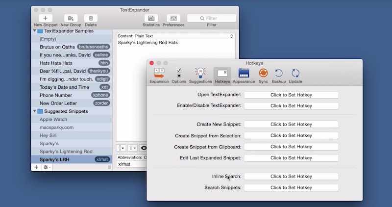Select the xdigit snippet row
Screen dimensions: 392x207
point(72,79)
